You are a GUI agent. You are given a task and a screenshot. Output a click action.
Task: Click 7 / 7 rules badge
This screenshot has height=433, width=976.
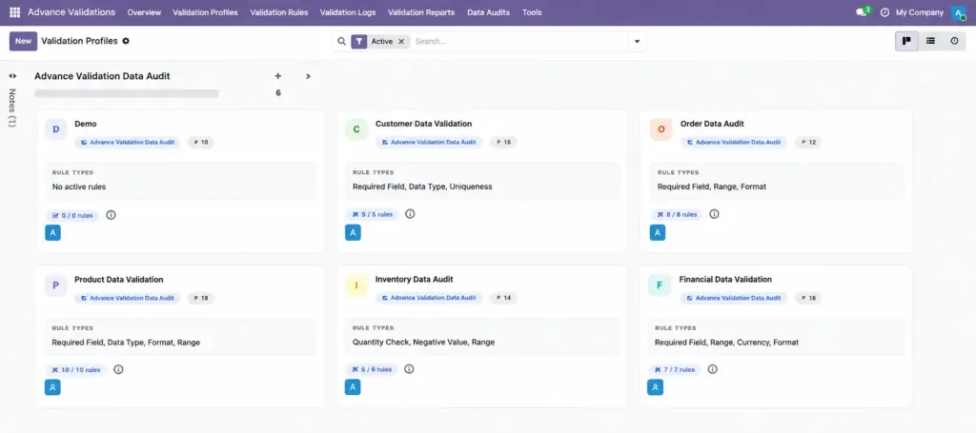click(674, 369)
